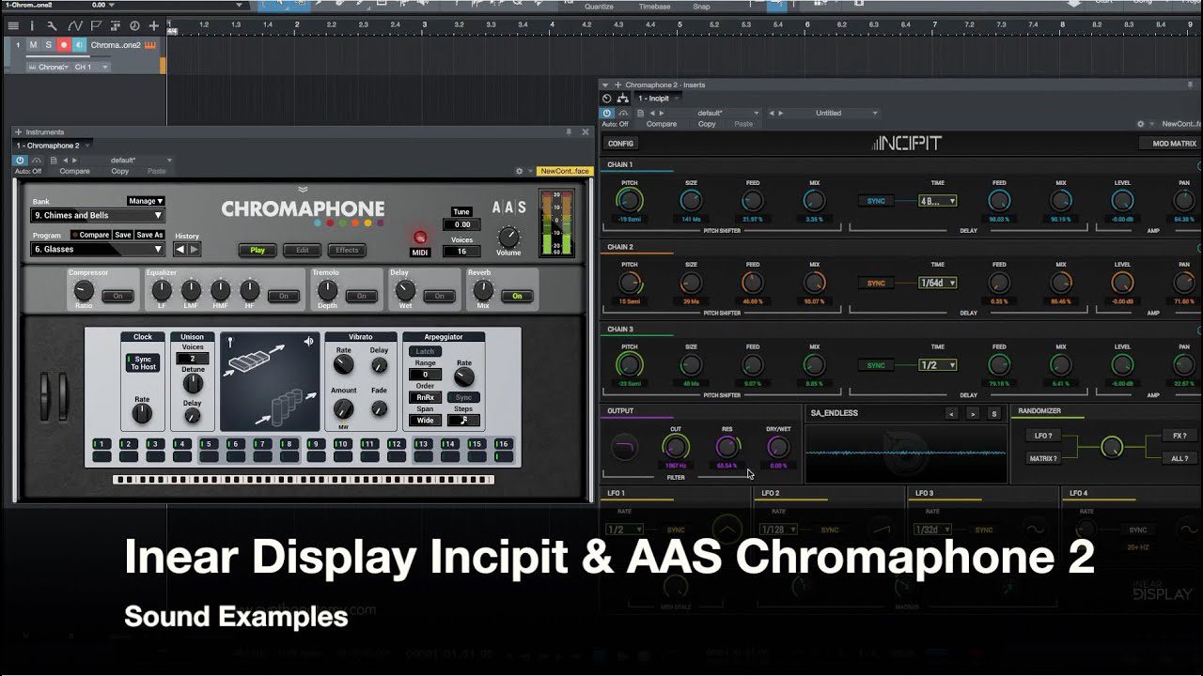Adjust the Incipit filter CUT knob
Screen dimensions: 1203x676
[676, 447]
